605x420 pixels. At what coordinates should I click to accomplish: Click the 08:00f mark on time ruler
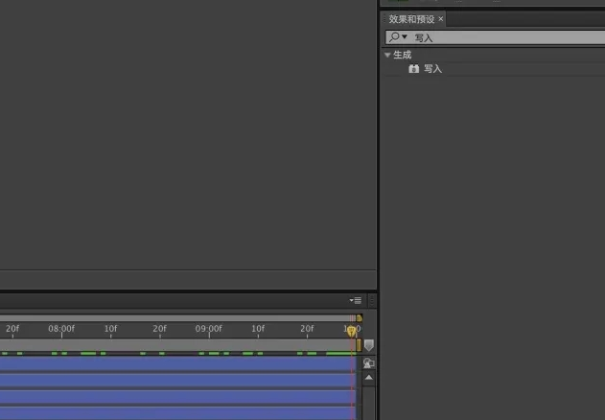click(61, 329)
